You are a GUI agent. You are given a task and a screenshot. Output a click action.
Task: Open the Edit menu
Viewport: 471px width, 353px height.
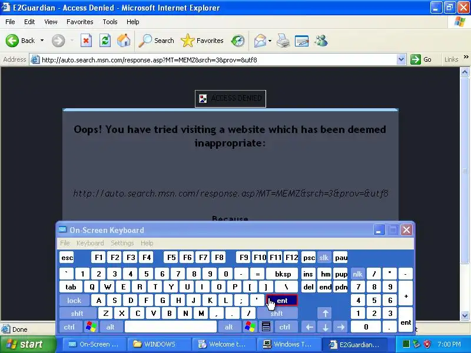[x=29, y=22]
